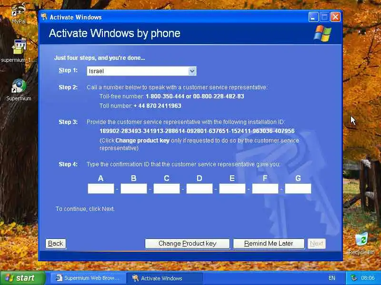Viewport: 381px width, 285px height.
Task: Select the Supermium browser desktop shortcut
Action: point(19,90)
